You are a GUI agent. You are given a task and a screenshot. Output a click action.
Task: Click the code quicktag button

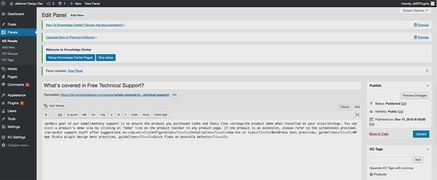click(x=134, y=115)
